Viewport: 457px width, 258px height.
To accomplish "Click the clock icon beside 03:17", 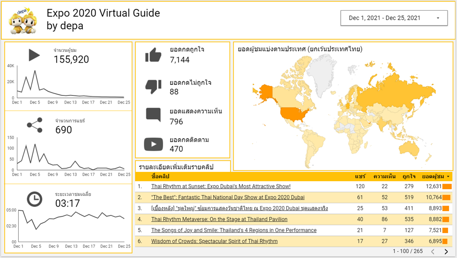I will pyautogui.click(x=34, y=199).
